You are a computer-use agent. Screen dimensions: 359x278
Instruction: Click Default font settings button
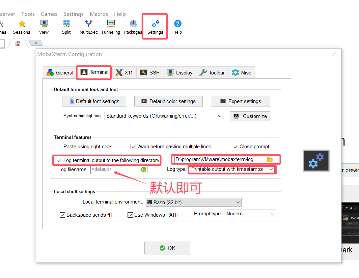pos(94,101)
